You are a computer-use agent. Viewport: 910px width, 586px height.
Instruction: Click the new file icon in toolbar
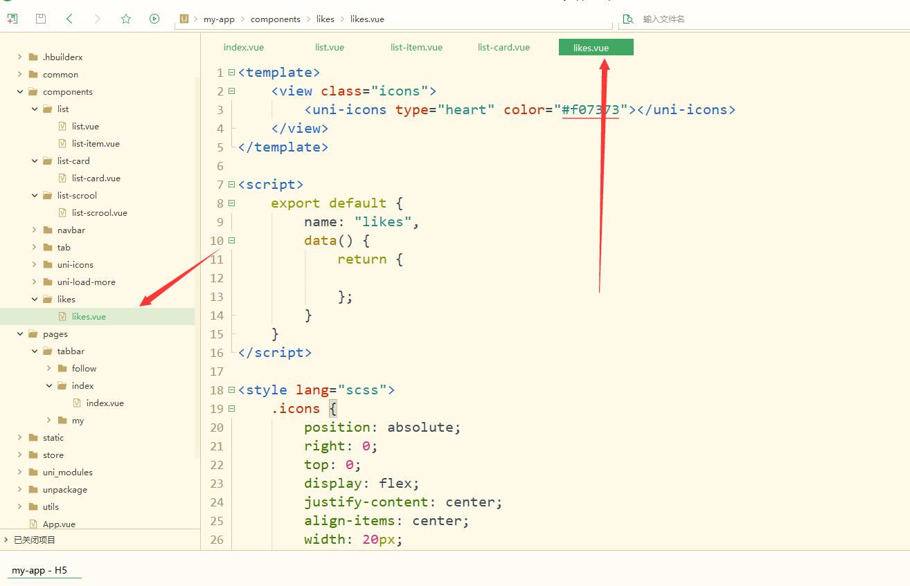(12, 19)
